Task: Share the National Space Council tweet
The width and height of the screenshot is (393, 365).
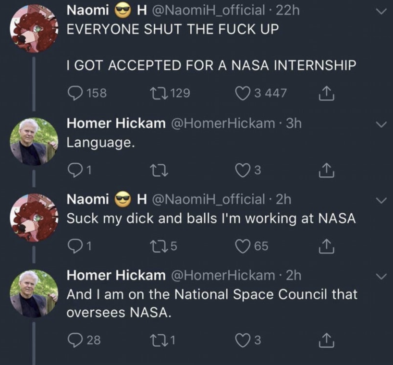Action: (326, 341)
